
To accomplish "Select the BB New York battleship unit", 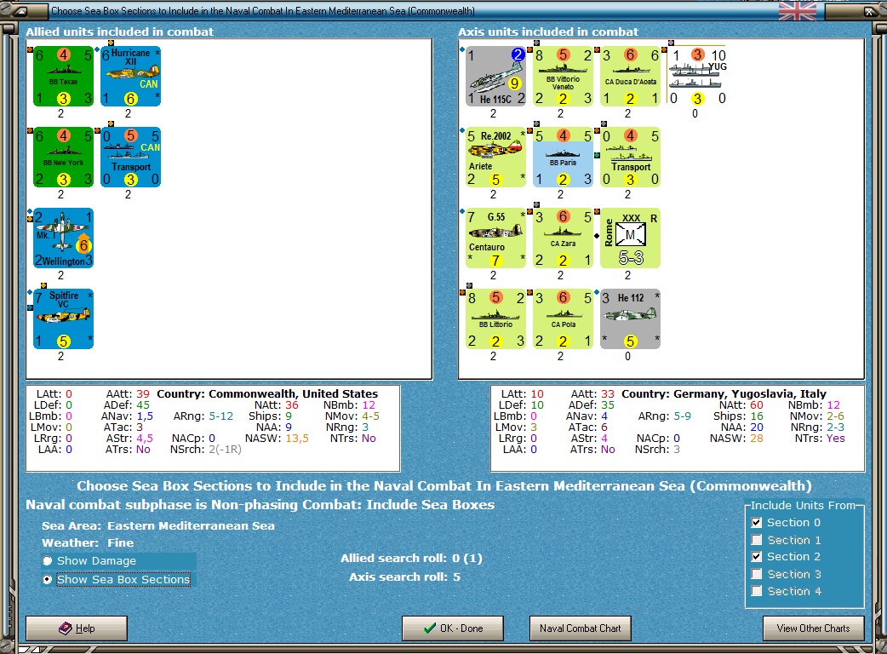I will [x=63, y=158].
